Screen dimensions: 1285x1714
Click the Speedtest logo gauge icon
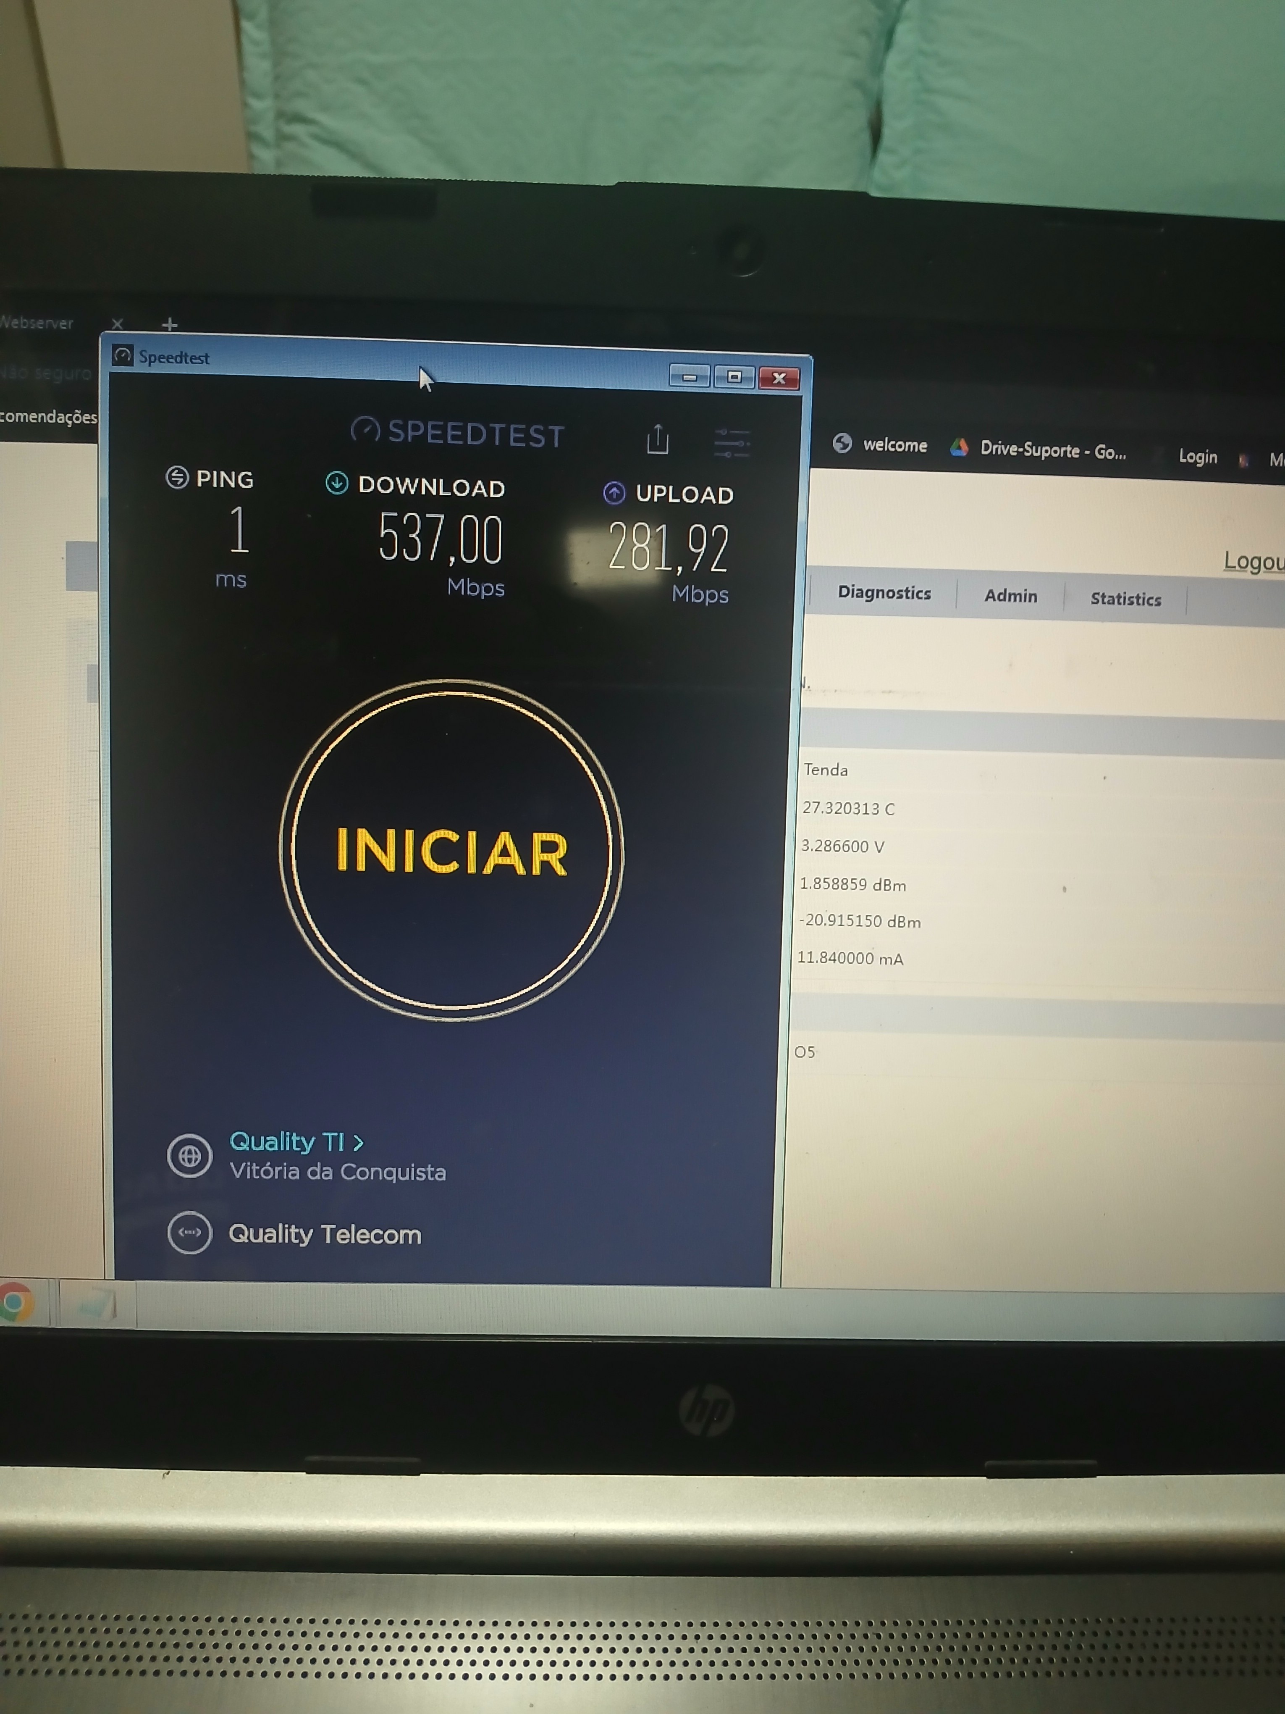[x=366, y=428]
